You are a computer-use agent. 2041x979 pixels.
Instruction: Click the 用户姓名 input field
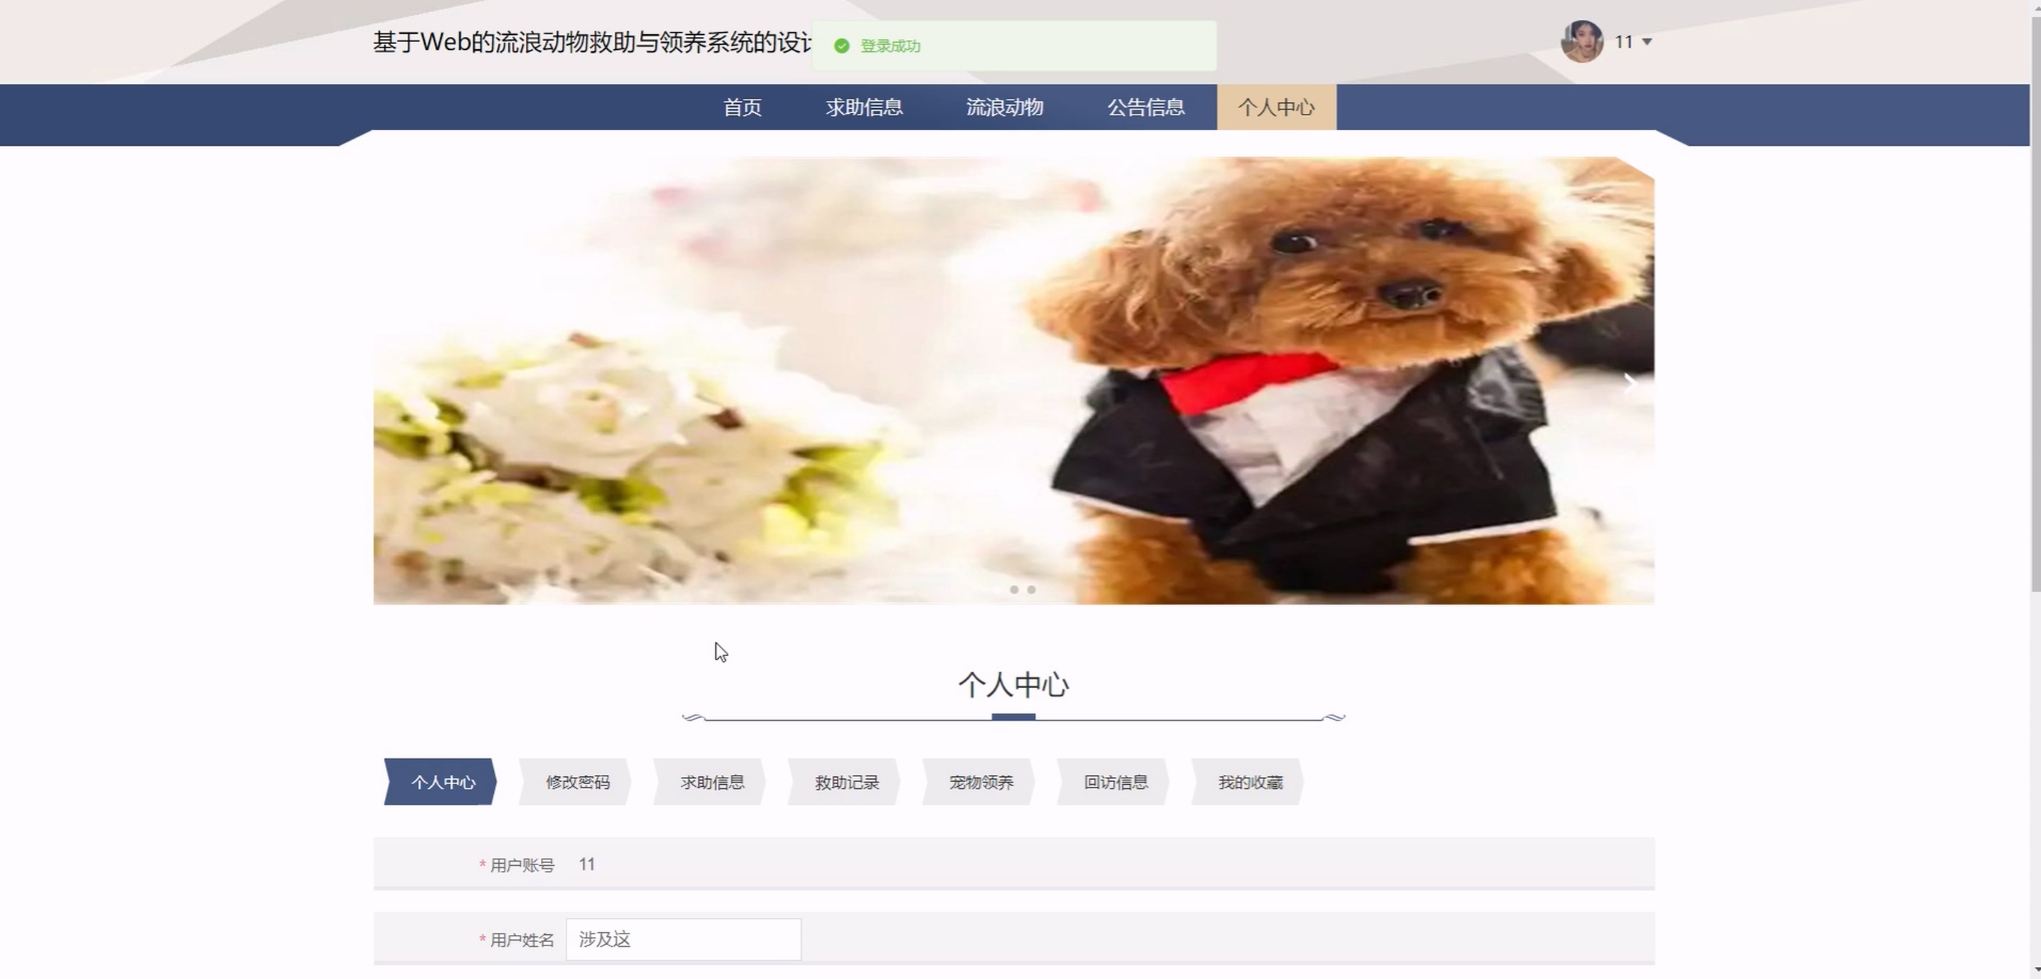click(683, 939)
